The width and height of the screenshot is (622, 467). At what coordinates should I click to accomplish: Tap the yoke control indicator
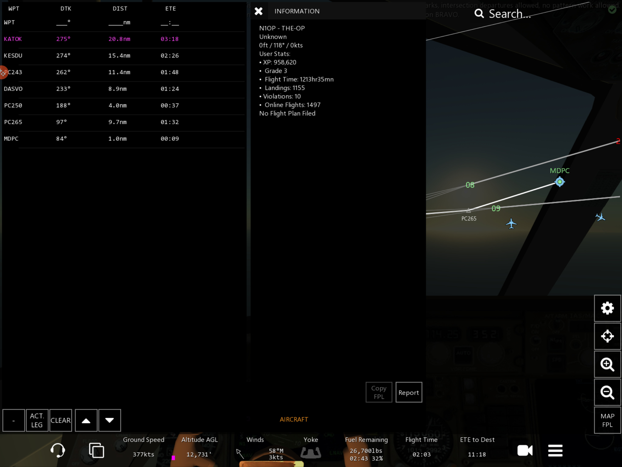click(x=311, y=452)
